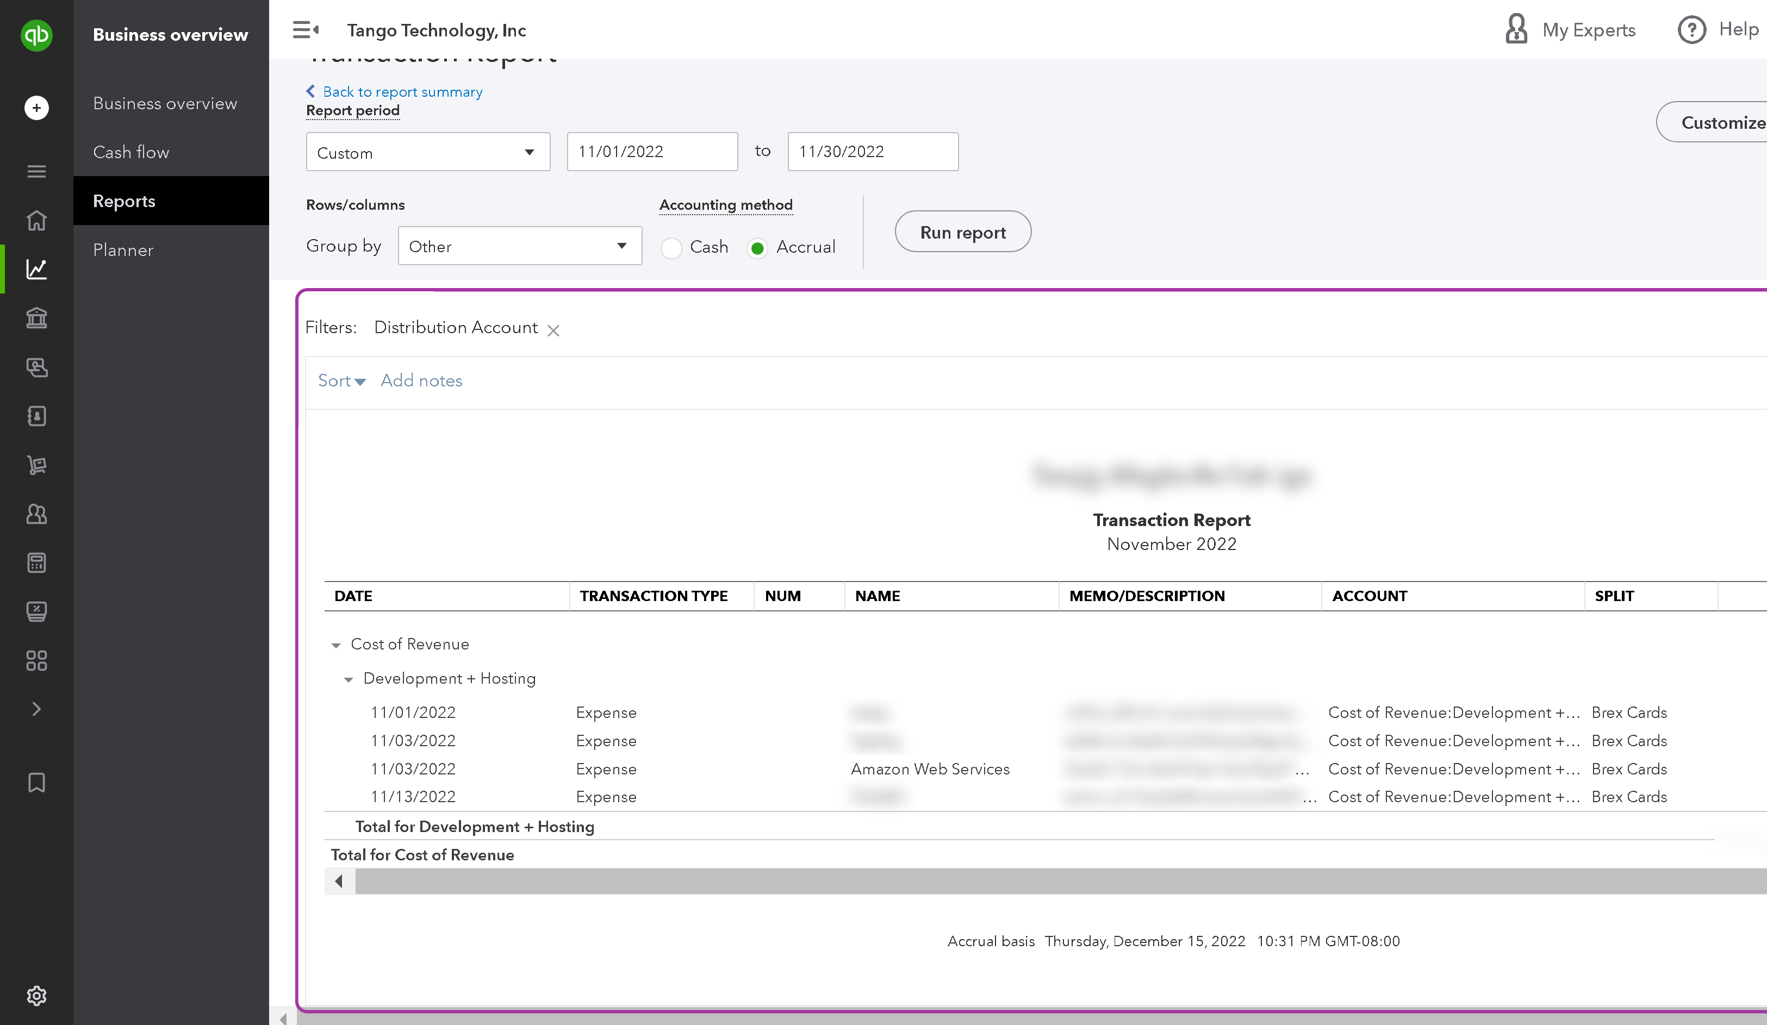This screenshot has height=1025, width=1767.
Task: Open the Taxes percent icon
Action: coord(36,611)
